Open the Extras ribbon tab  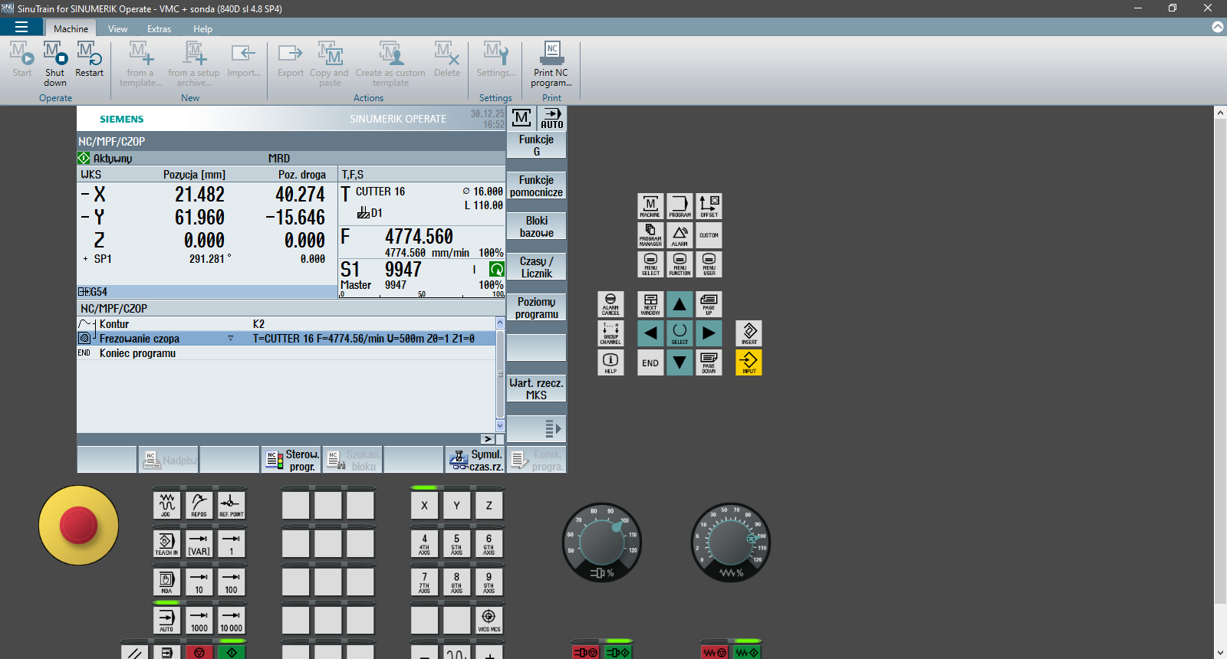click(160, 28)
